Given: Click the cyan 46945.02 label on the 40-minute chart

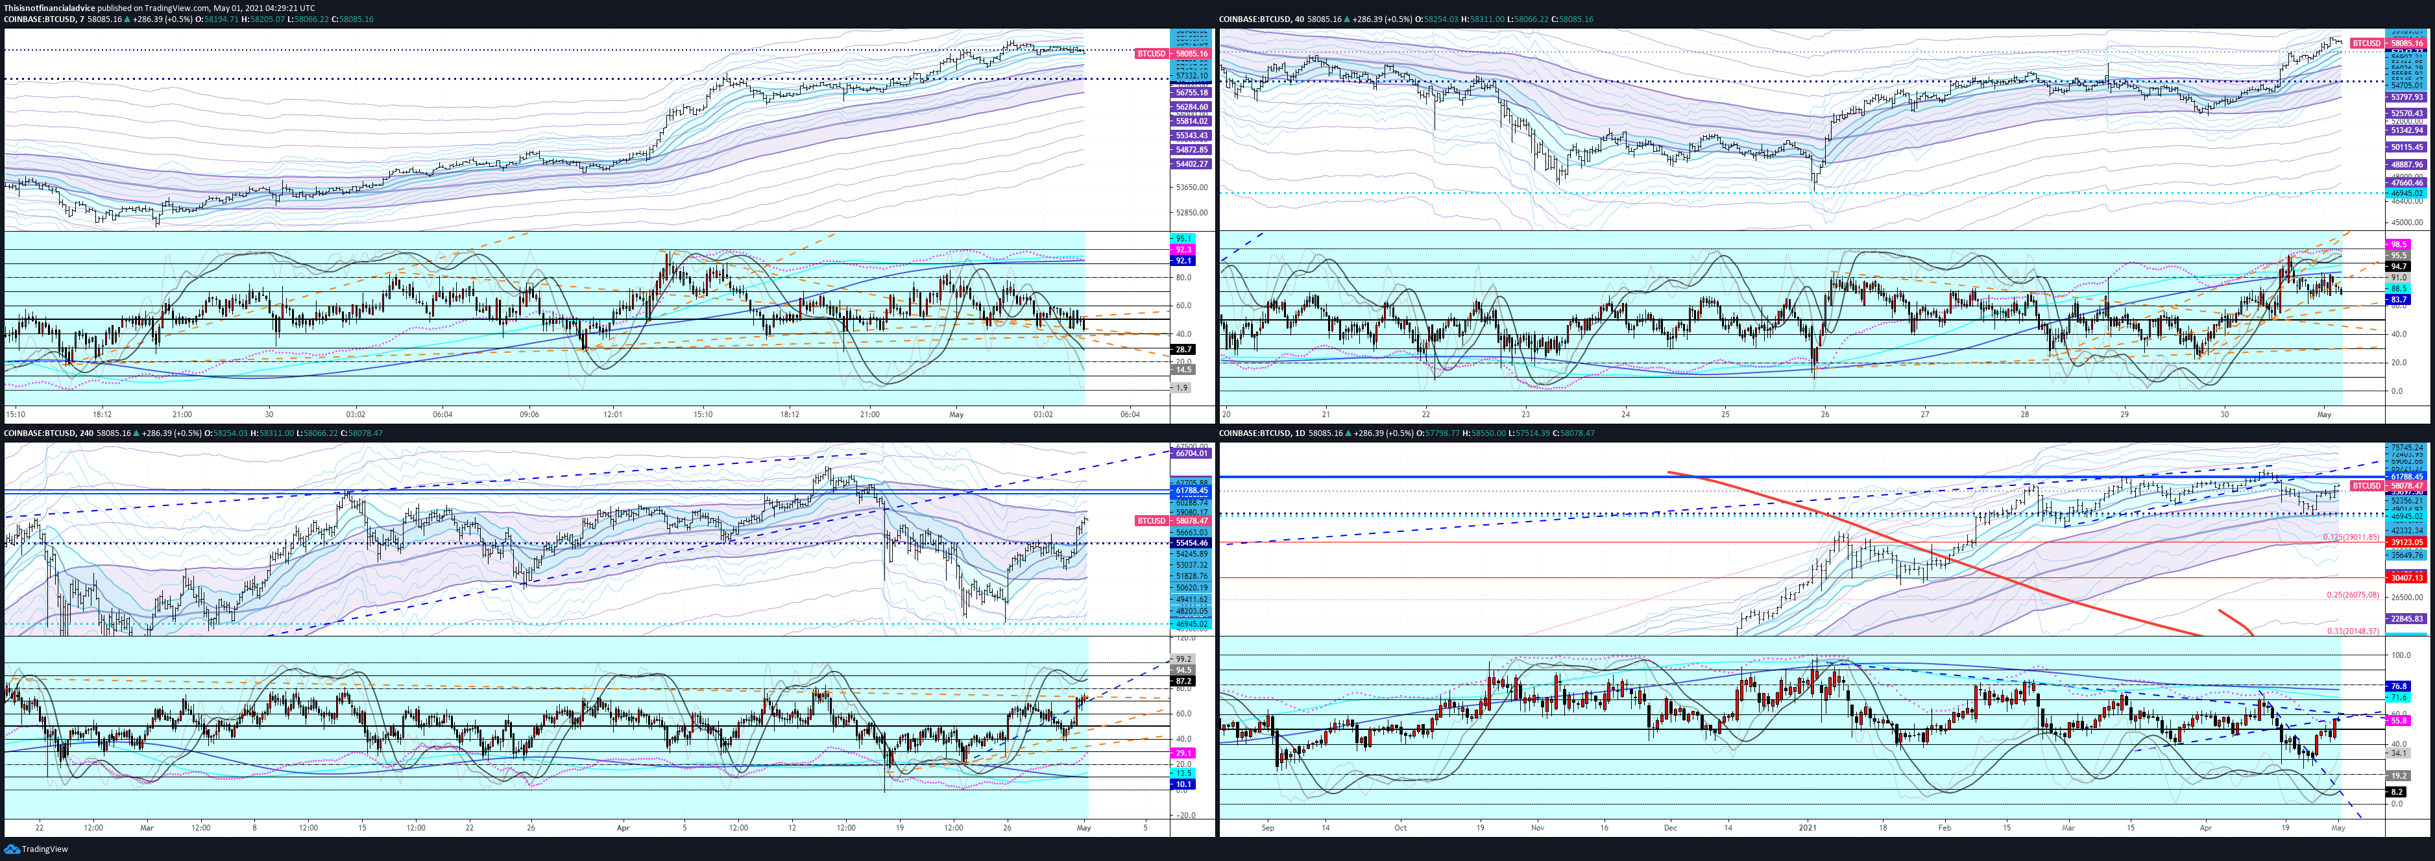Looking at the screenshot, I should pyautogui.click(x=2406, y=193).
